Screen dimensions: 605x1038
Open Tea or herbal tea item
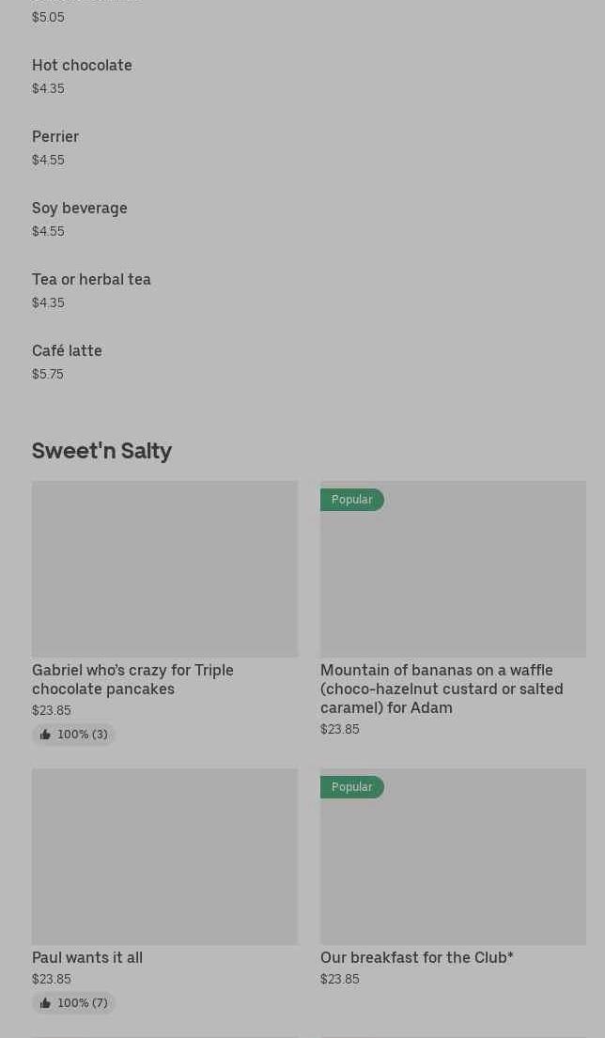(91, 280)
